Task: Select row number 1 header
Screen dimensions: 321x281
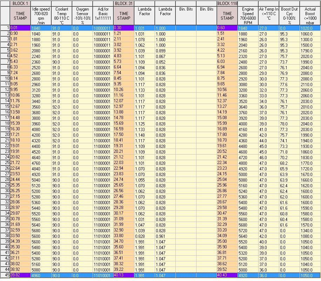Action: [5, 27]
